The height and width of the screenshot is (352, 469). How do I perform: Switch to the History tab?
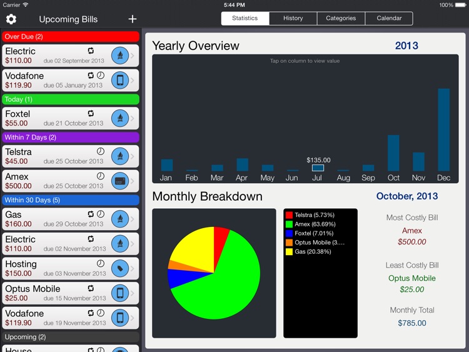pos(293,18)
